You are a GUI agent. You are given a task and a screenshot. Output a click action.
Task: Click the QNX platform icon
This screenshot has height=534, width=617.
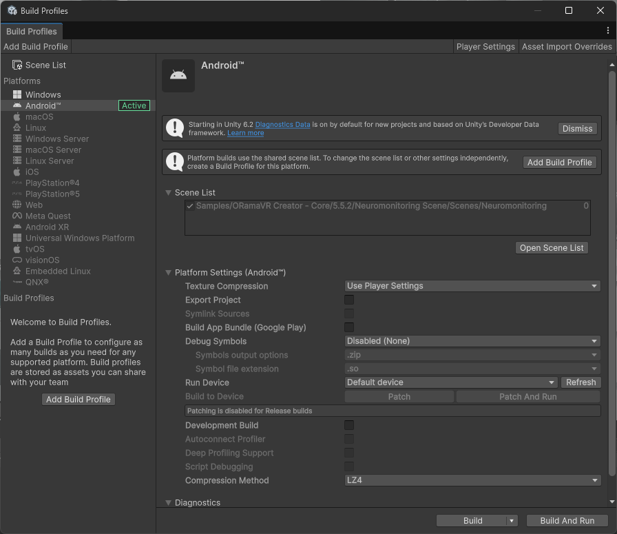(17, 282)
